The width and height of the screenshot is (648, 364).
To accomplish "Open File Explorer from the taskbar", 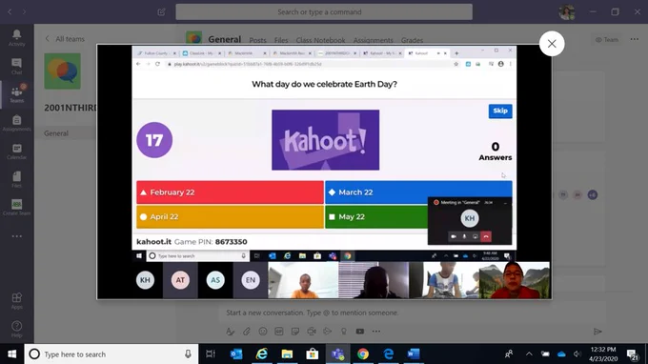I will pos(287,354).
